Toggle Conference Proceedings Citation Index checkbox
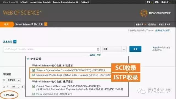This screenshot has width=176, height=99. pos(34,75)
